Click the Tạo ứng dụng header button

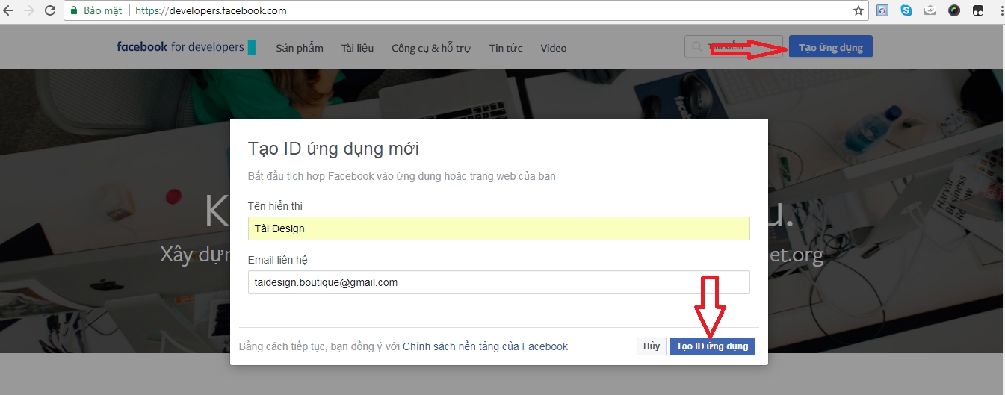(x=830, y=48)
